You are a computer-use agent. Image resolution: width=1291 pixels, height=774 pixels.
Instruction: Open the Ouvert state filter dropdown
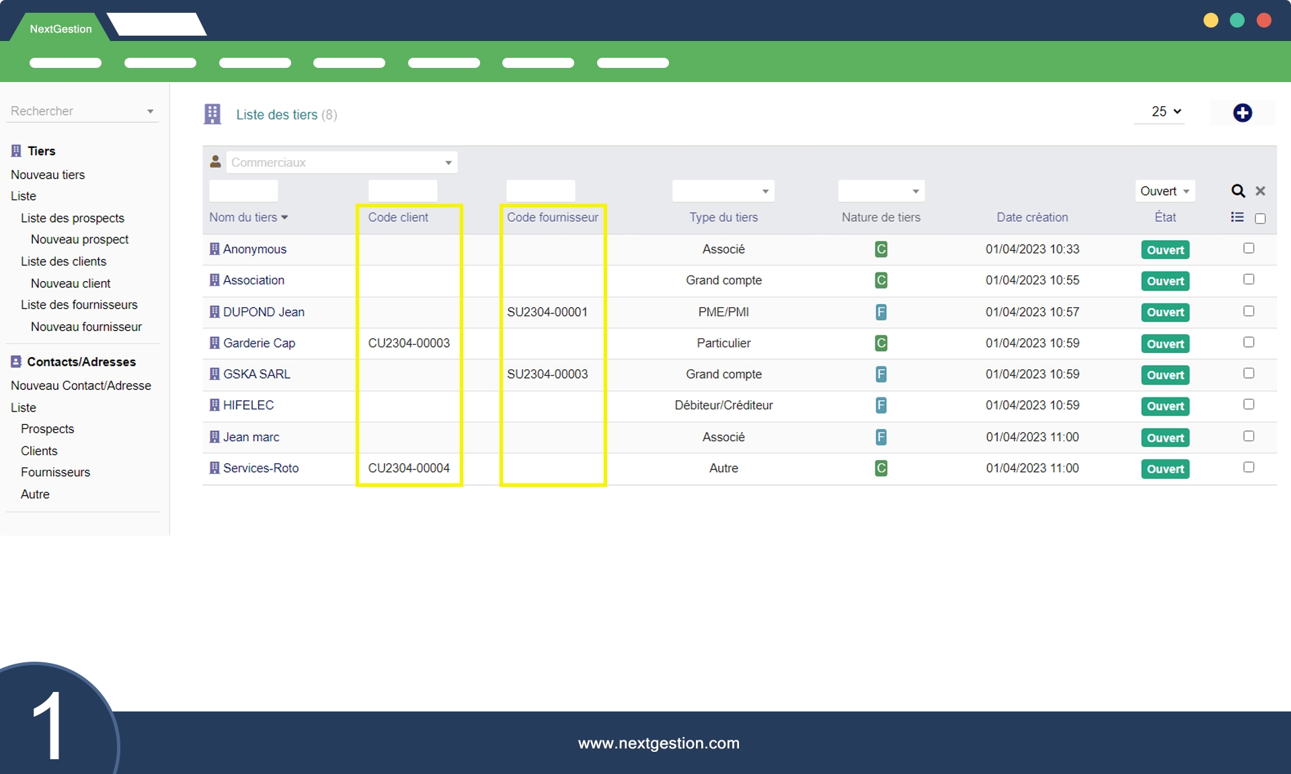coord(1165,191)
